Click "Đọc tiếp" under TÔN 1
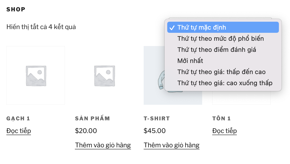The width and height of the screenshot is (290, 164). [224, 131]
